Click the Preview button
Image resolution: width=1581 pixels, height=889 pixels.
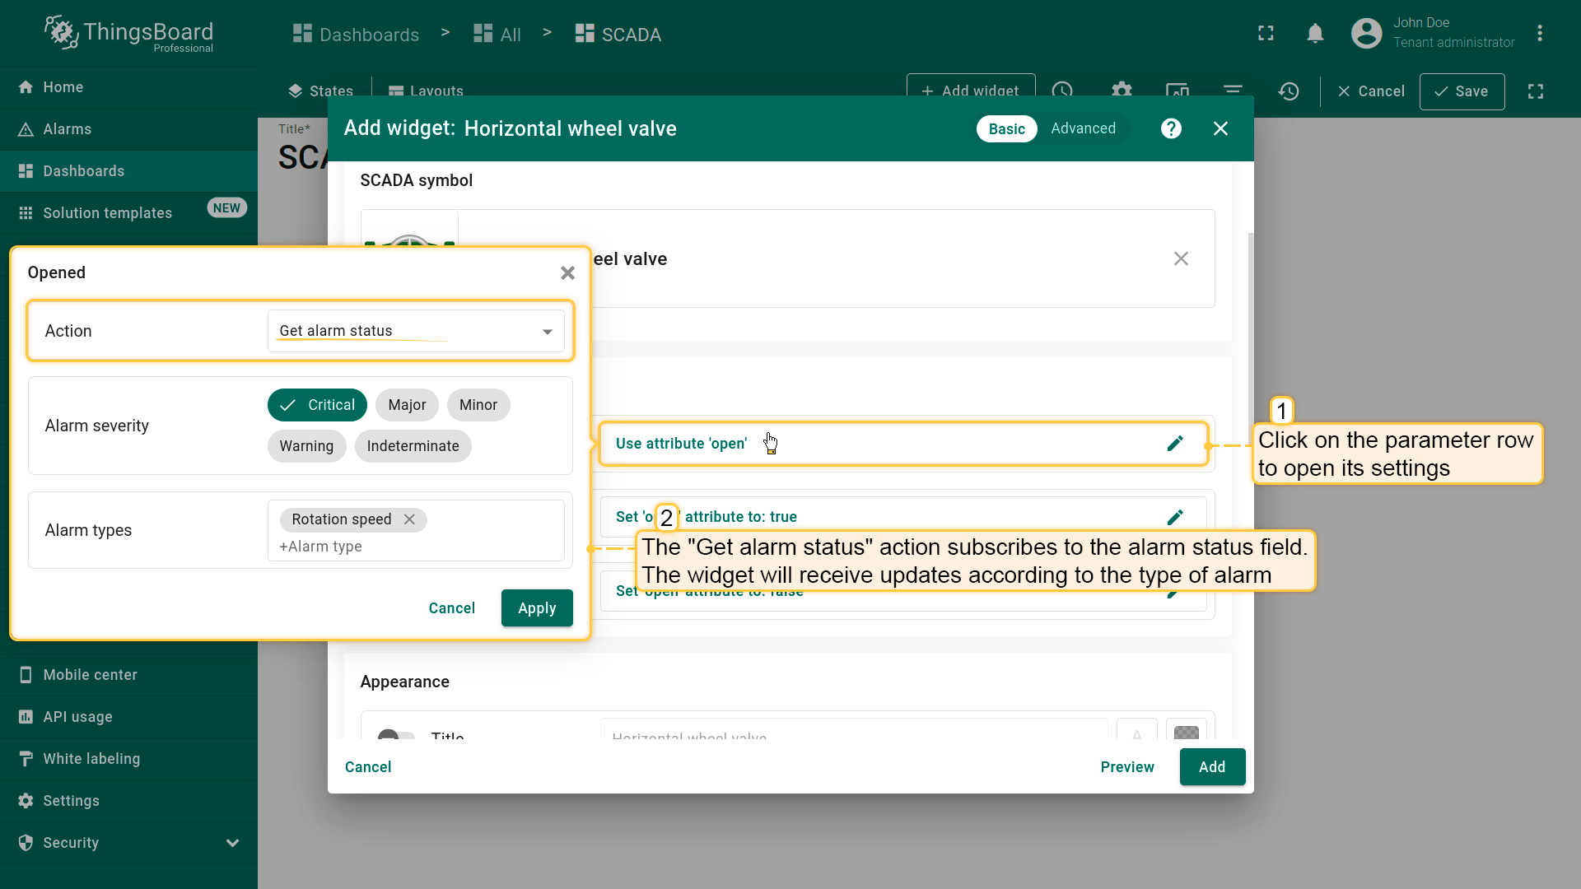[1127, 767]
